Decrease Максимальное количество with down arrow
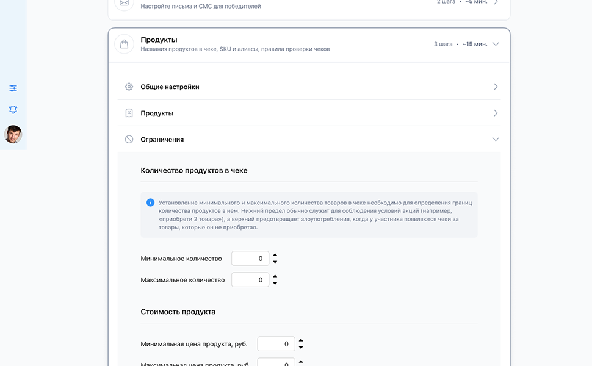The height and width of the screenshot is (366, 592). pyautogui.click(x=275, y=284)
